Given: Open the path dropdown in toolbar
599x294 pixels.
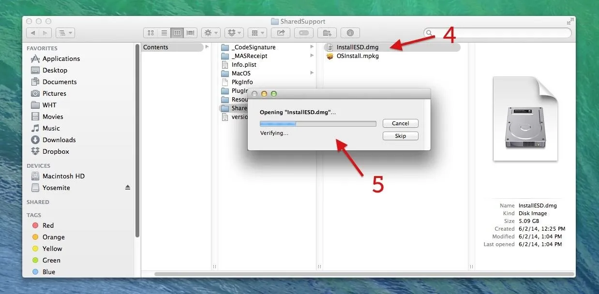Looking at the screenshot, I should tap(65, 33).
